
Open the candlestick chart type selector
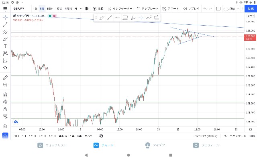click(87, 9)
